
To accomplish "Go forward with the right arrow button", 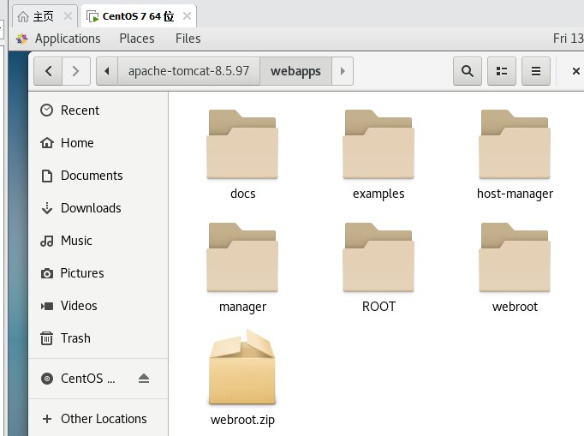I will [76, 71].
